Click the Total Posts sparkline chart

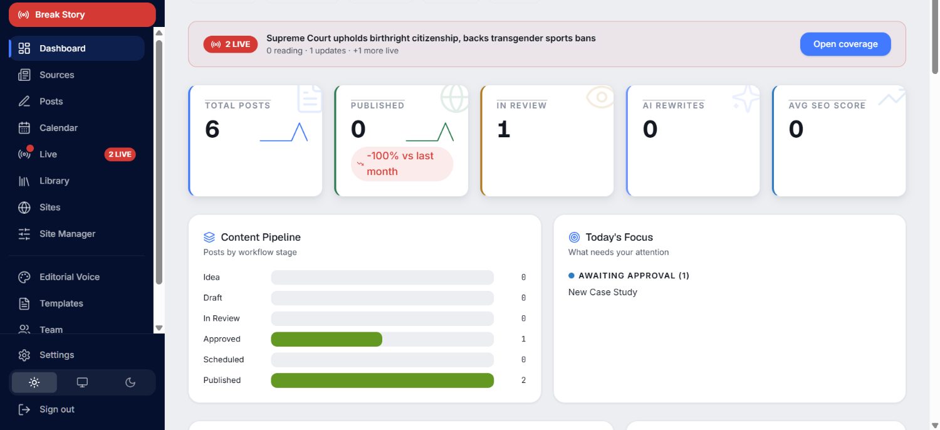coord(284,132)
